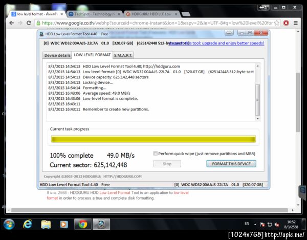Click page scroll right arrow
This screenshot has height=240, width=307.
(x=293, y=210)
